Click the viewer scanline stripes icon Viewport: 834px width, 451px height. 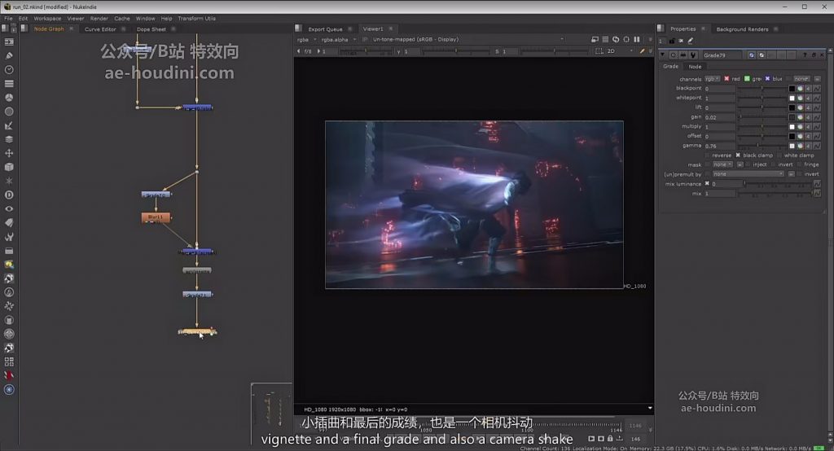click(x=605, y=39)
